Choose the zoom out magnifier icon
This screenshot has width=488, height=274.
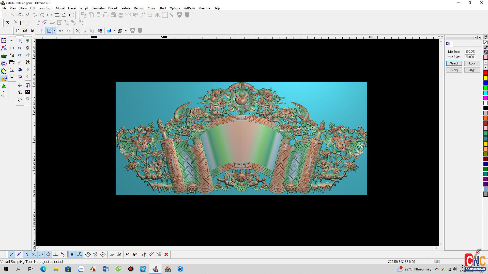tap(20, 48)
